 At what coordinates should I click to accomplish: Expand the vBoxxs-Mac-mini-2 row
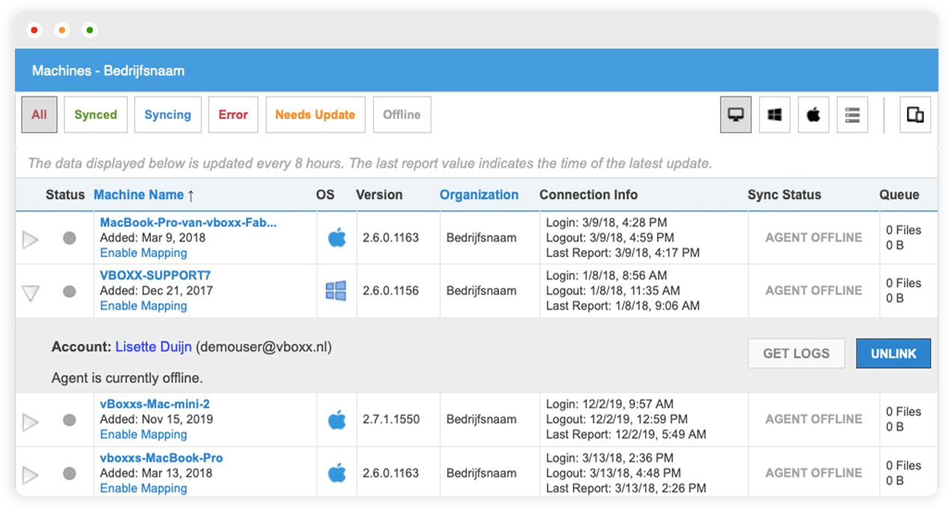coord(30,422)
